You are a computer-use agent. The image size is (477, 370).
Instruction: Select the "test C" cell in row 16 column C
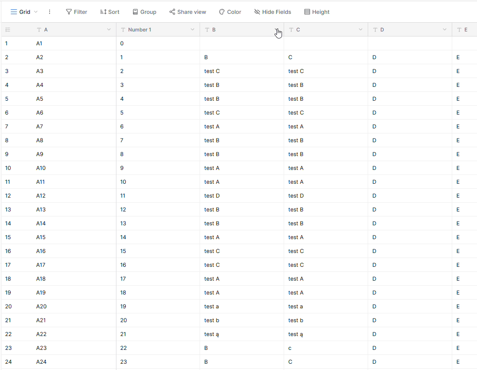pyautogui.click(x=326, y=251)
